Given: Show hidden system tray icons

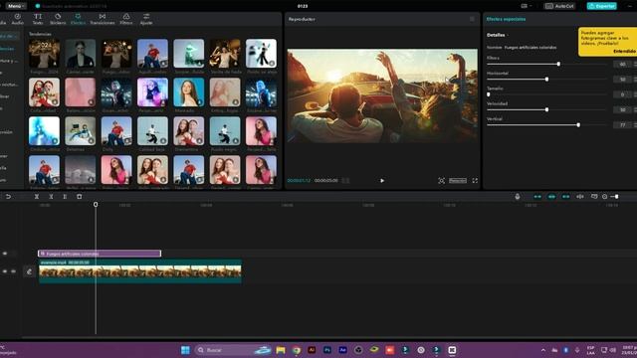Looking at the screenshot, I should pyautogui.click(x=543, y=350).
